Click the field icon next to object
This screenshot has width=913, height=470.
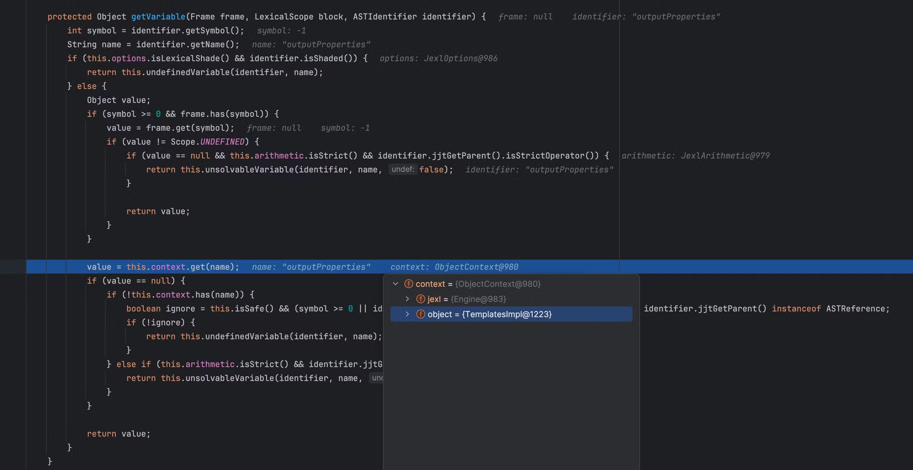[420, 314]
